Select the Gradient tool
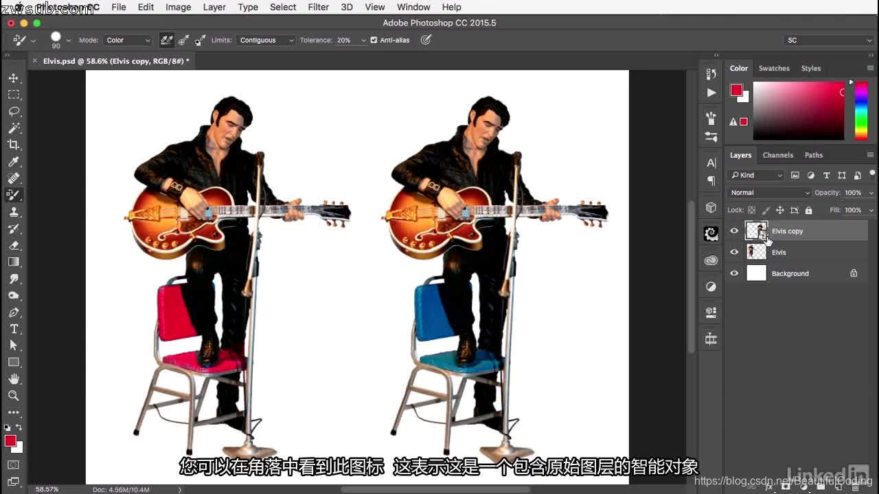The height and width of the screenshot is (494, 879). [13, 262]
